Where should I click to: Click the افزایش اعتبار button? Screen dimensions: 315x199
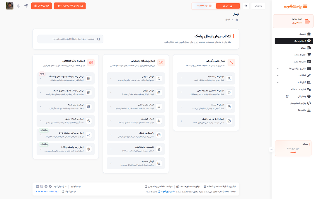(x=42, y=6)
